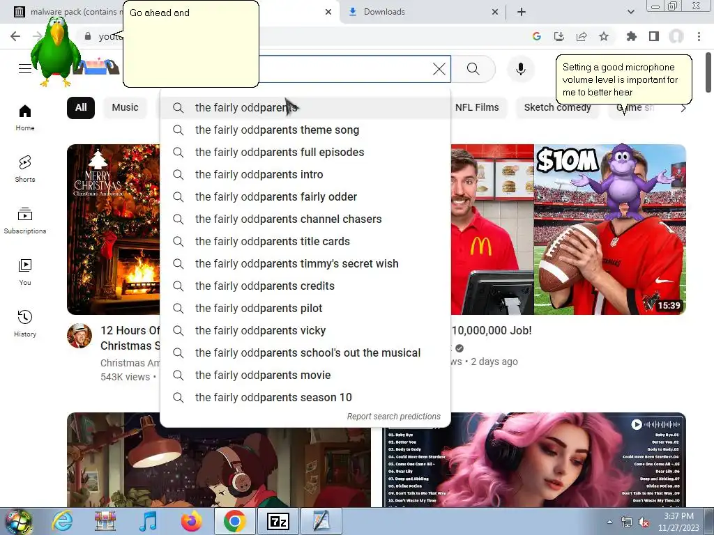Choose suggestion 'the fairly oddparents pilot'
714x535 pixels.
pos(305,309)
